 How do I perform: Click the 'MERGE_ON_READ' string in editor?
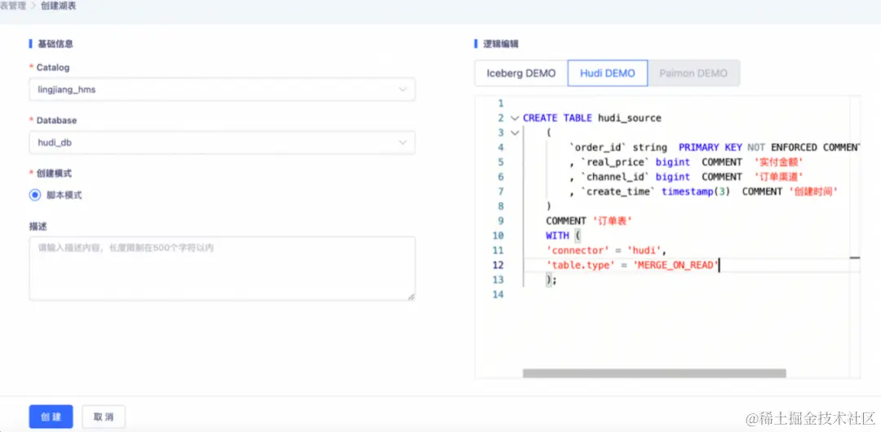pyautogui.click(x=675, y=265)
